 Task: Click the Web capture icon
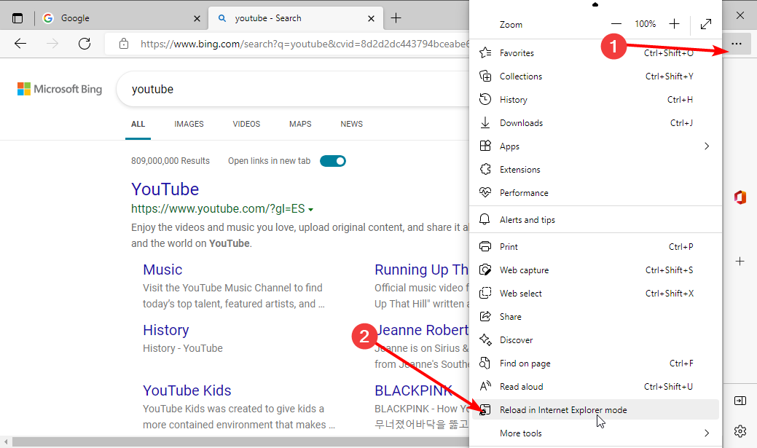coord(485,270)
